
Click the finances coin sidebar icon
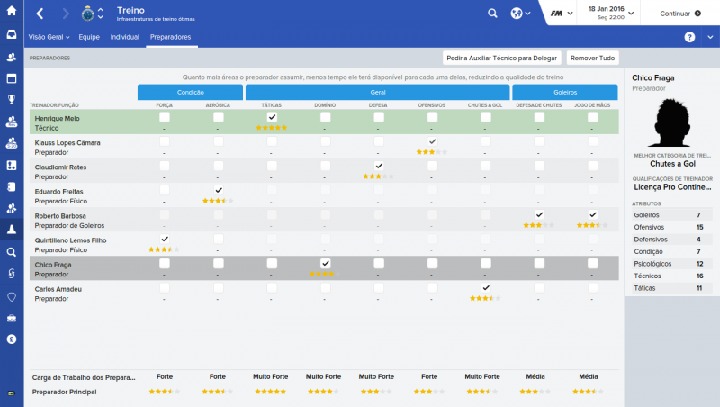(12, 339)
